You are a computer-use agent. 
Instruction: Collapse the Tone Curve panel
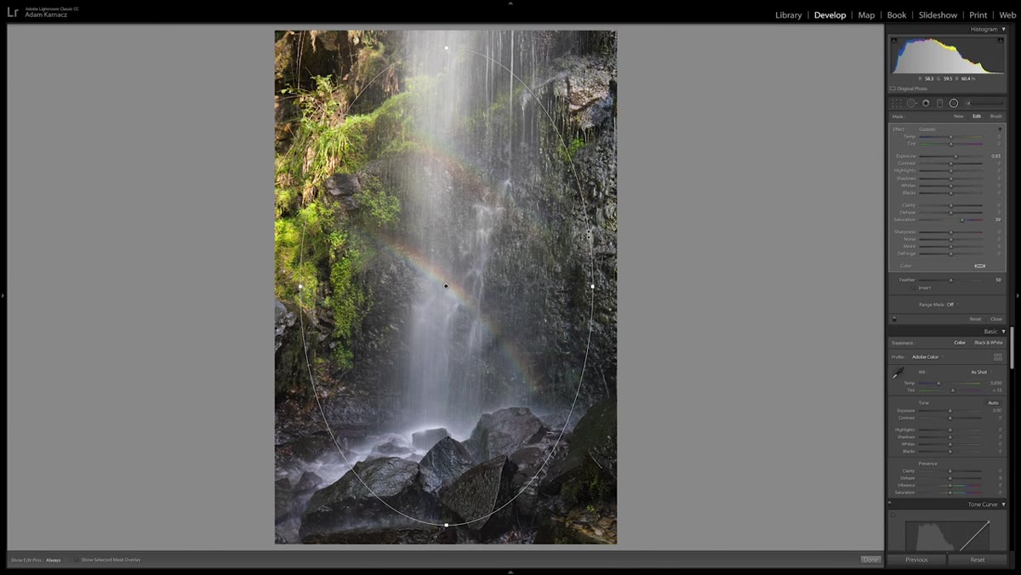click(1003, 504)
